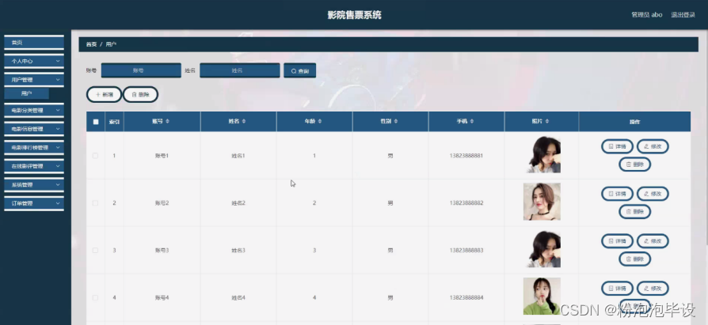Click the 操作 column header
The height and width of the screenshot is (325, 708).
[634, 122]
